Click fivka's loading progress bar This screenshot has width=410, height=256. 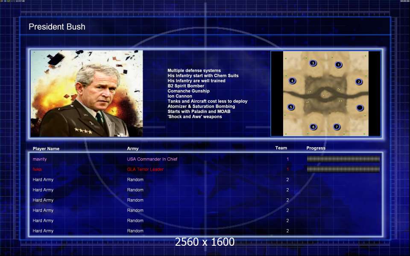(x=343, y=169)
